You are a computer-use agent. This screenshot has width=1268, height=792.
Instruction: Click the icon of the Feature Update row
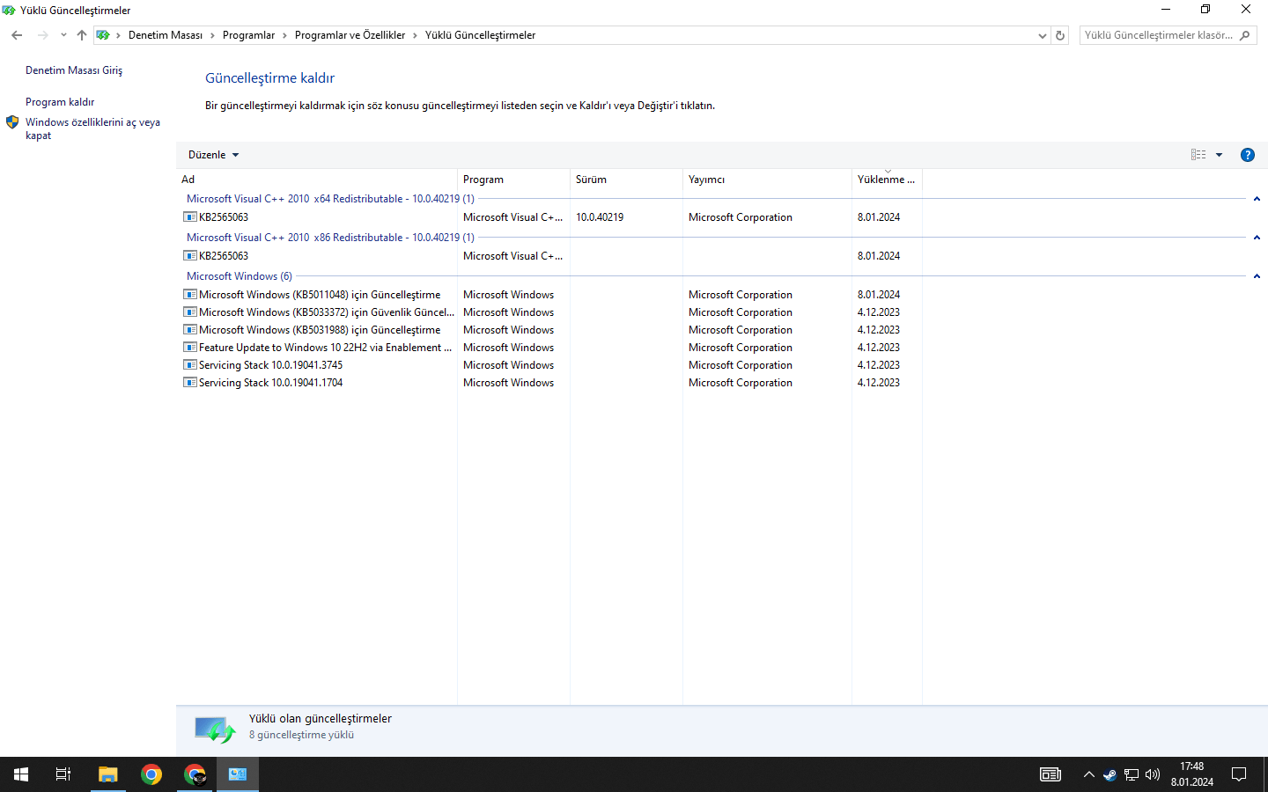pyautogui.click(x=189, y=348)
